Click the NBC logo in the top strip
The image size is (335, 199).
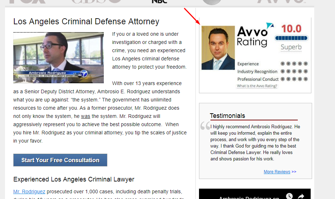[x=159, y=2]
